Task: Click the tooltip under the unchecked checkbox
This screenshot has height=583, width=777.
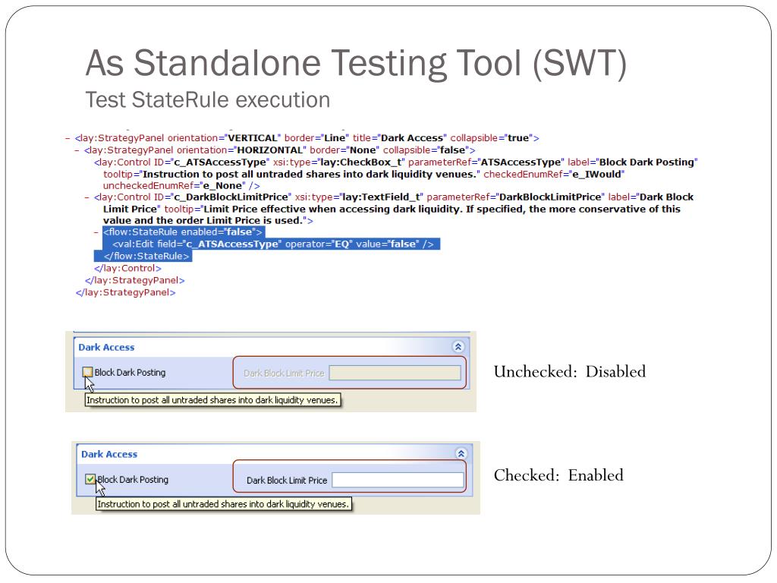Action: point(212,400)
